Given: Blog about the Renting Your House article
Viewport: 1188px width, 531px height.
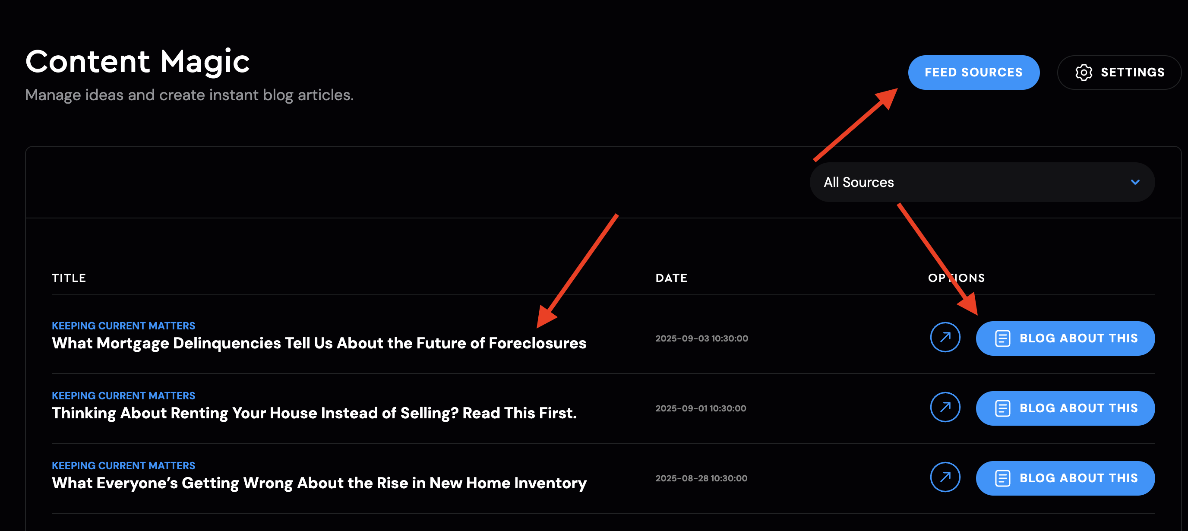Looking at the screenshot, I should point(1065,408).
